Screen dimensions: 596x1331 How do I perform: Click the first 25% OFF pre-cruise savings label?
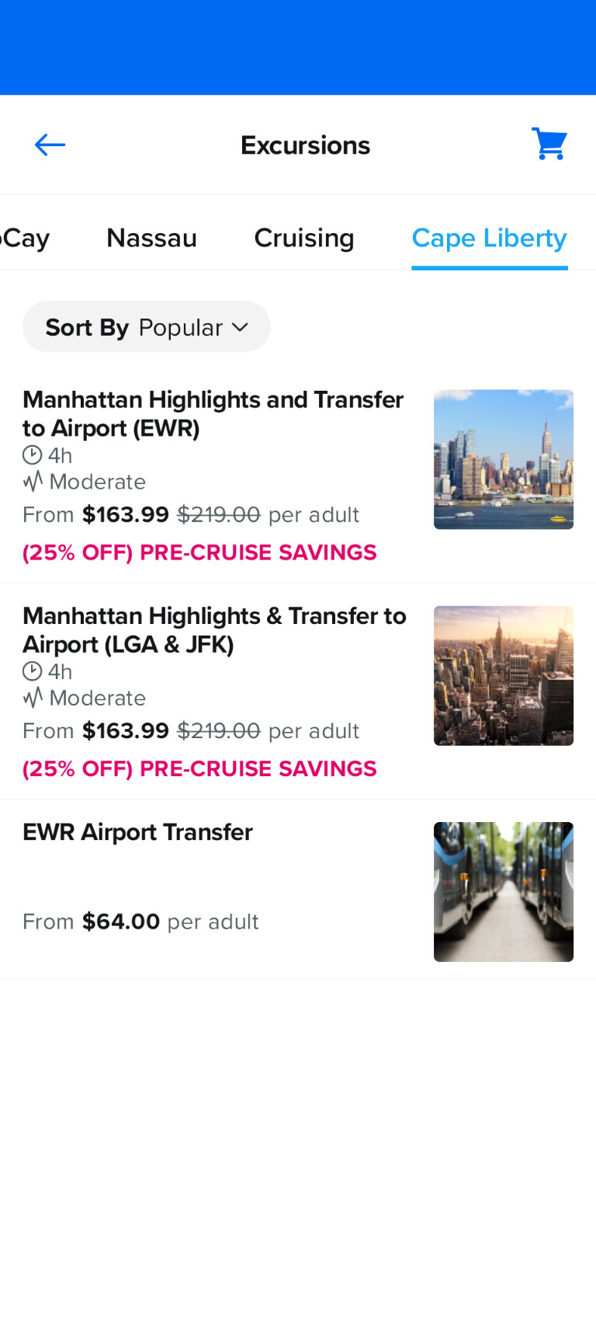coord(199,552)
